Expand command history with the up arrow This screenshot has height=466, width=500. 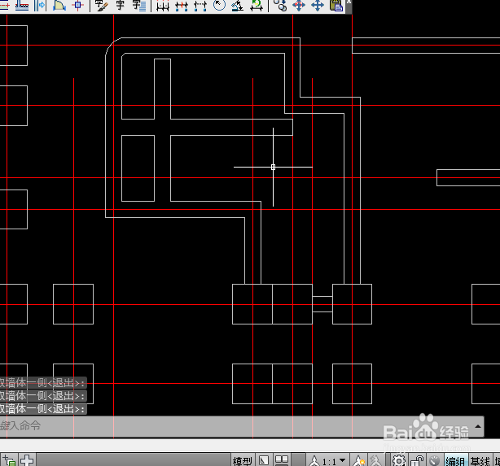pos(478,426)
